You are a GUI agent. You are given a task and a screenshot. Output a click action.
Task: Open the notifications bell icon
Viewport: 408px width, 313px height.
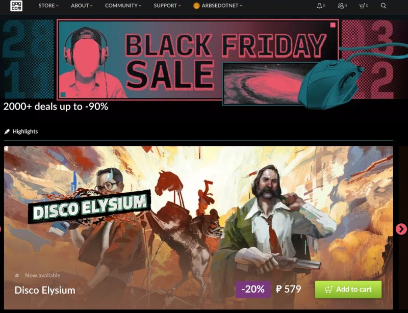(x=319, y=6)
